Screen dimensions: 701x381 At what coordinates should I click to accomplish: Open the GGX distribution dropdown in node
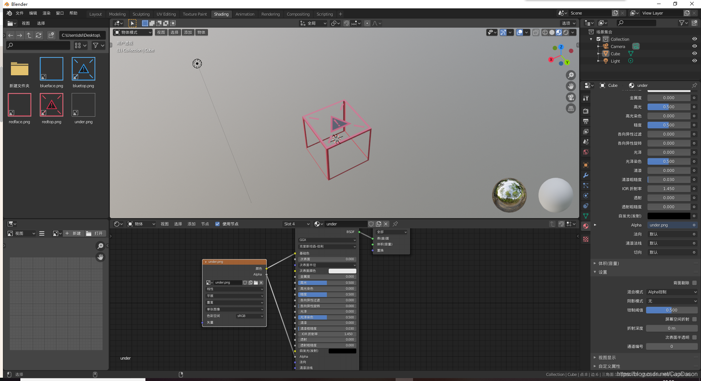pyautogui.click(x=327, y=240)
